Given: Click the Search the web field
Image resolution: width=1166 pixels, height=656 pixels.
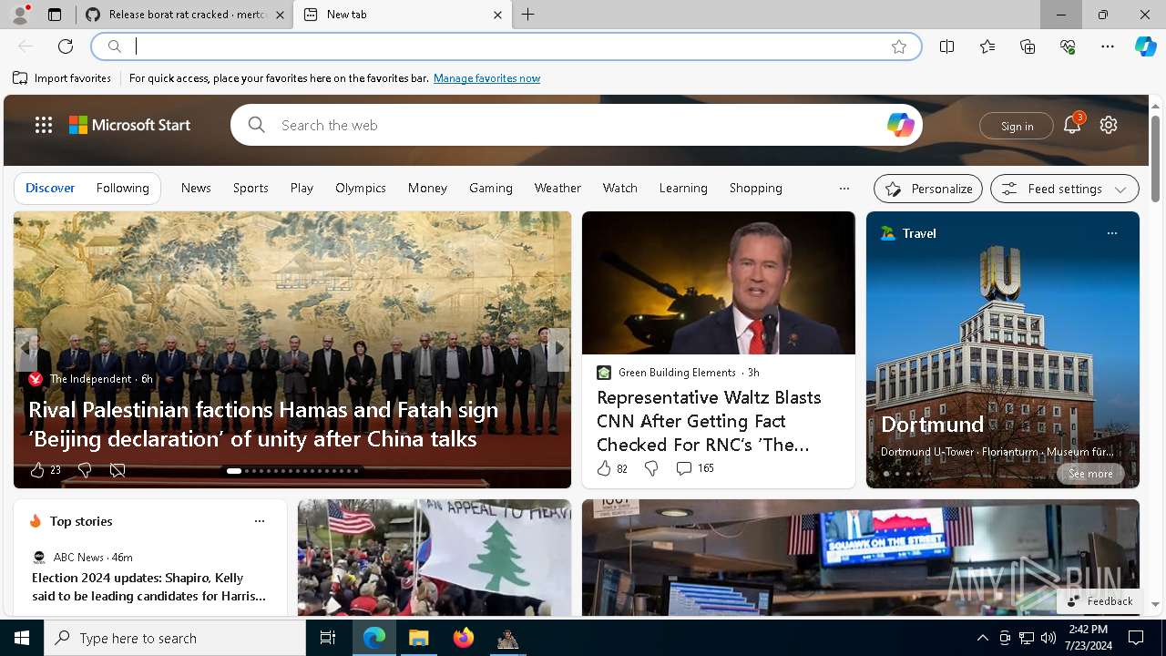Looking at the screenshot, I should click(577, 125).
